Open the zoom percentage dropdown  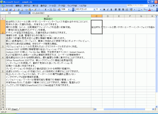69,9
